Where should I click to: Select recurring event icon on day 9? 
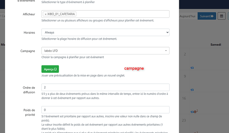coord(192,90)
